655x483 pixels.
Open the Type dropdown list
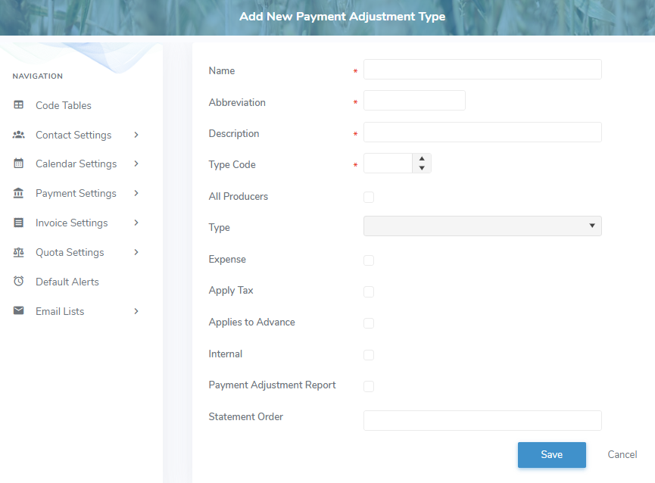coord(482,226)
